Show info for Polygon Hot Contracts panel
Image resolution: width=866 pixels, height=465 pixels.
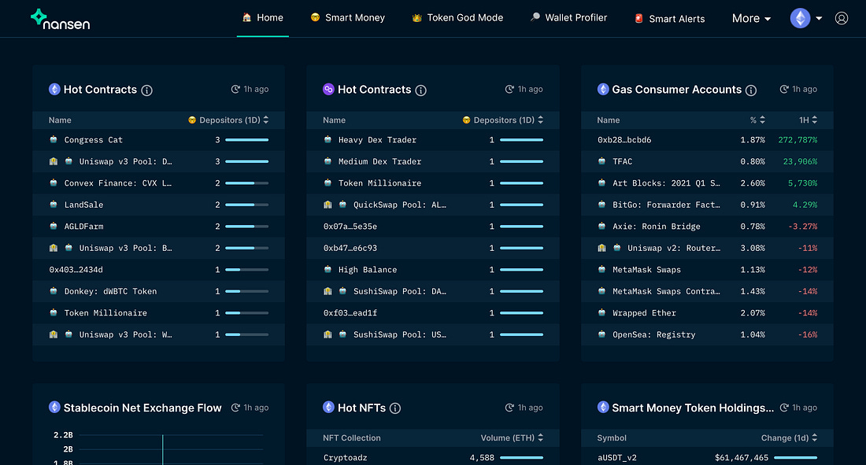421,90
